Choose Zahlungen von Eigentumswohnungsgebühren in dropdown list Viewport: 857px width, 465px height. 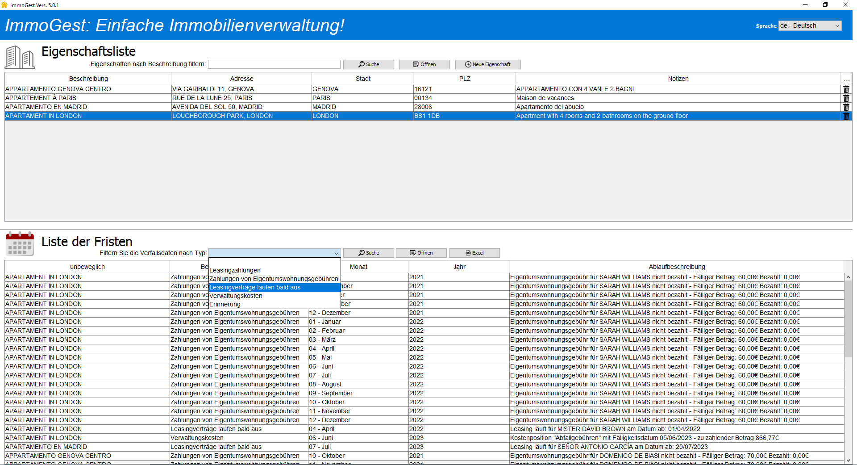(275, 279)
